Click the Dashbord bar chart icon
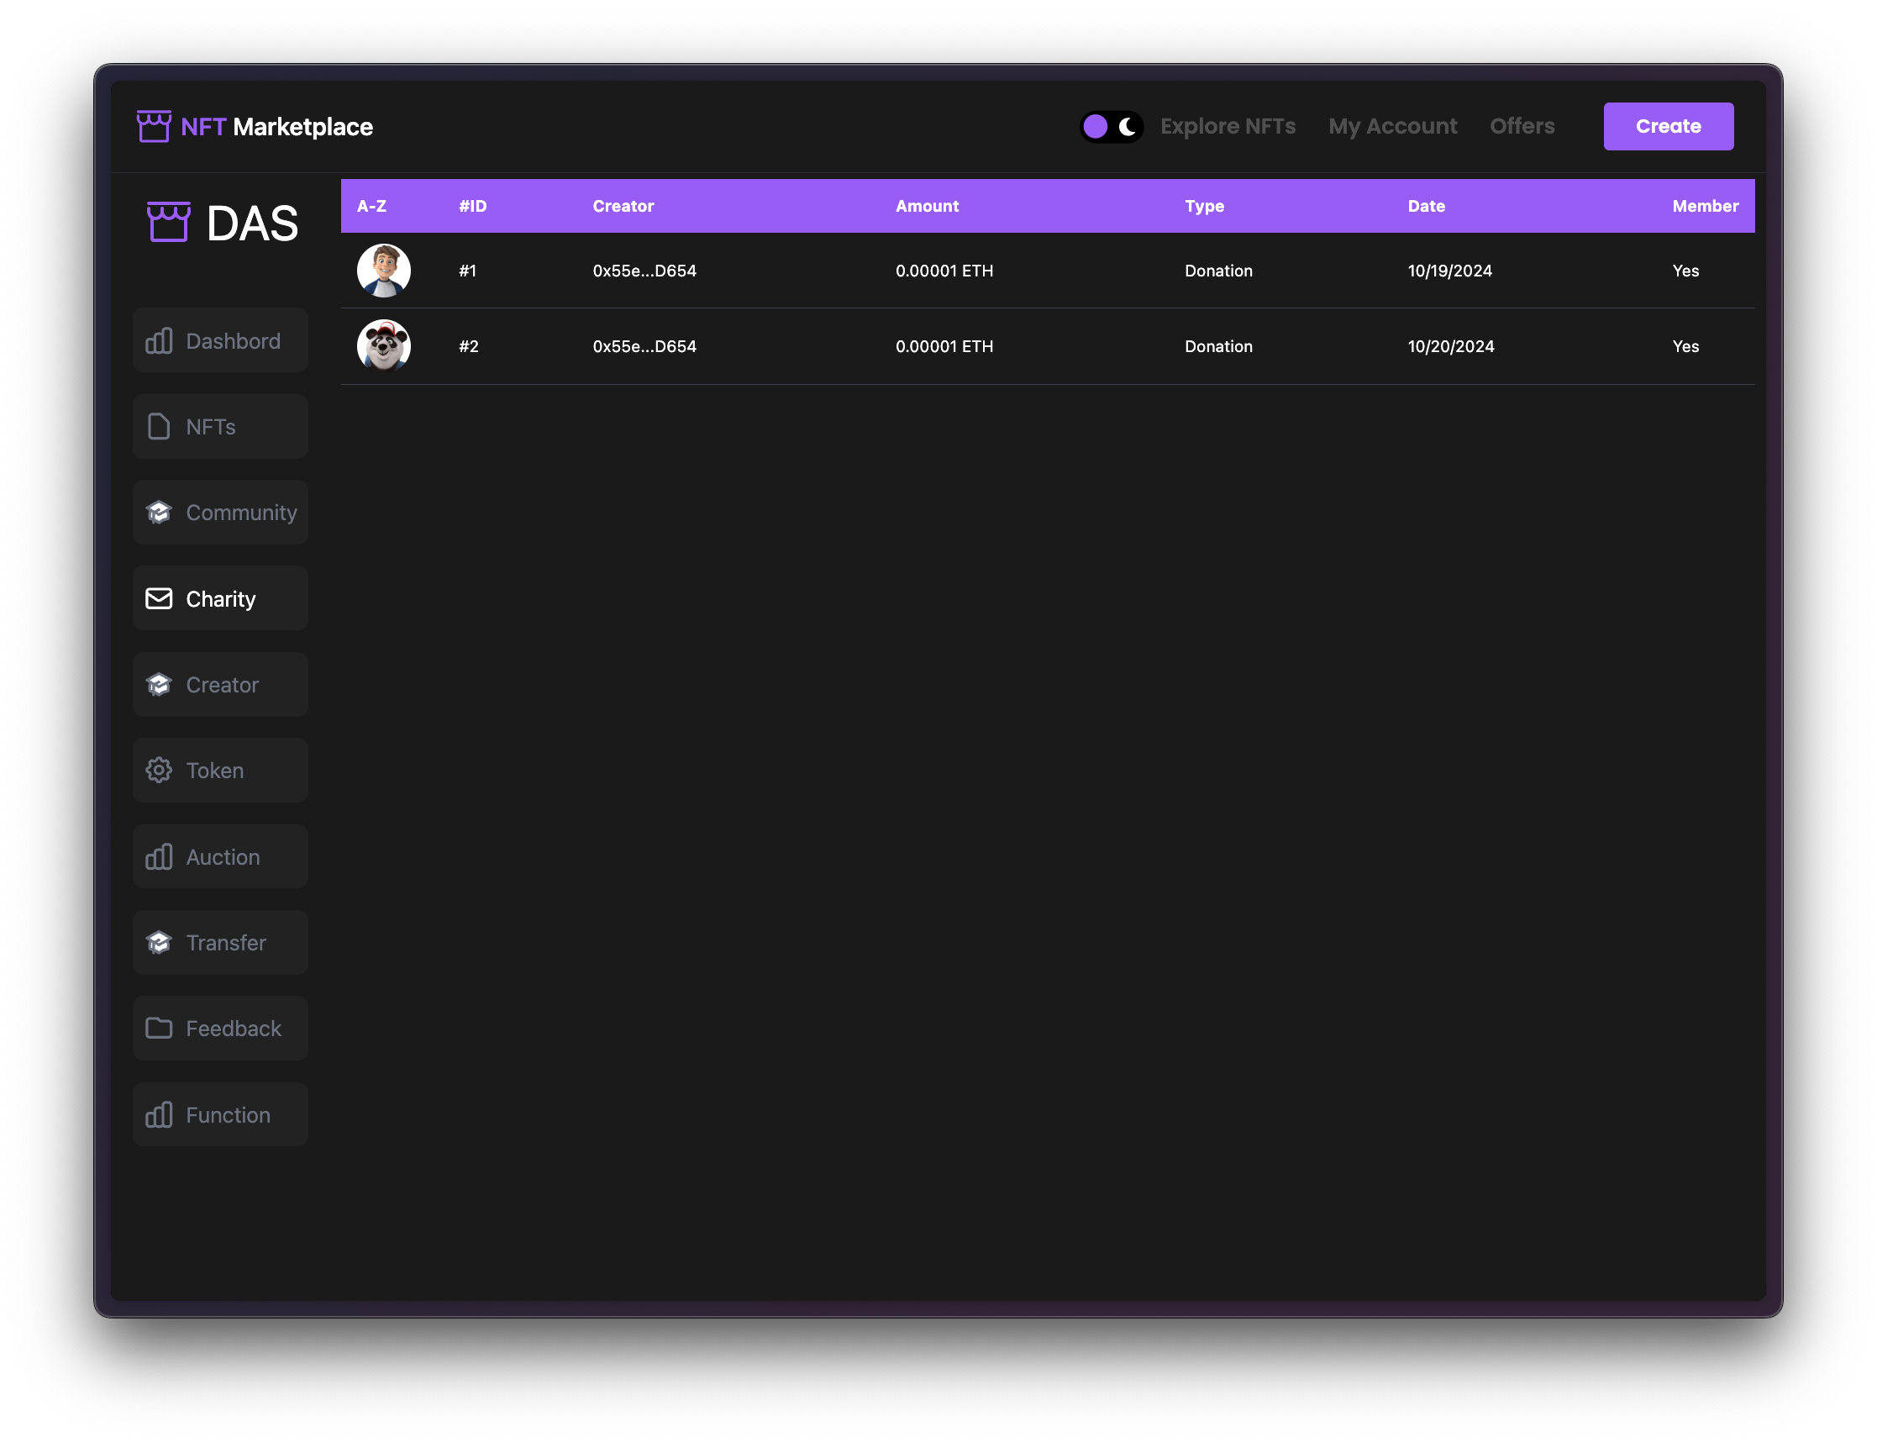This screenshot has height=1442, width=1877. click(x=159, y=341)
